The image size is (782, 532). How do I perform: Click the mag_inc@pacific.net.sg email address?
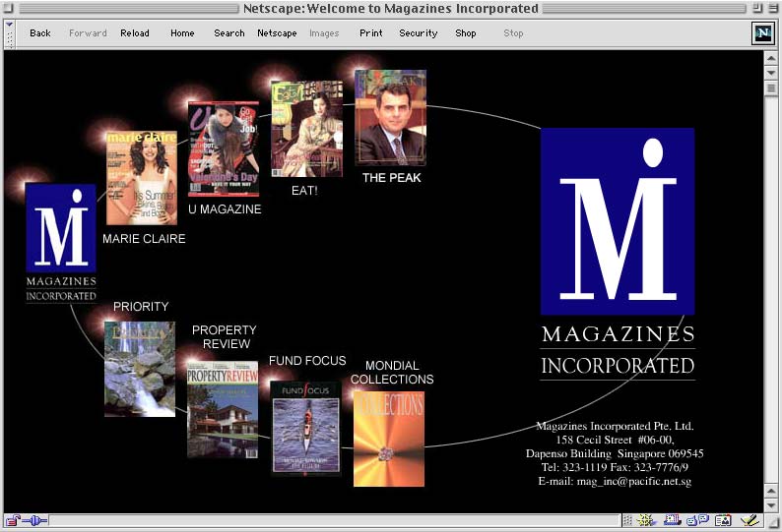click(x=634, y=482)
